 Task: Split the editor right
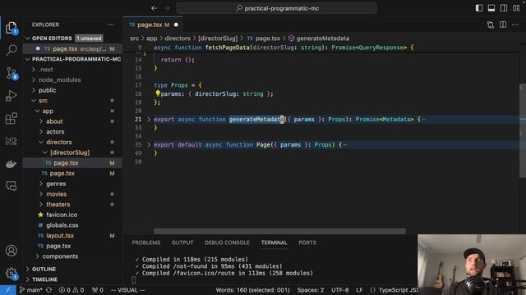(503, 25)
